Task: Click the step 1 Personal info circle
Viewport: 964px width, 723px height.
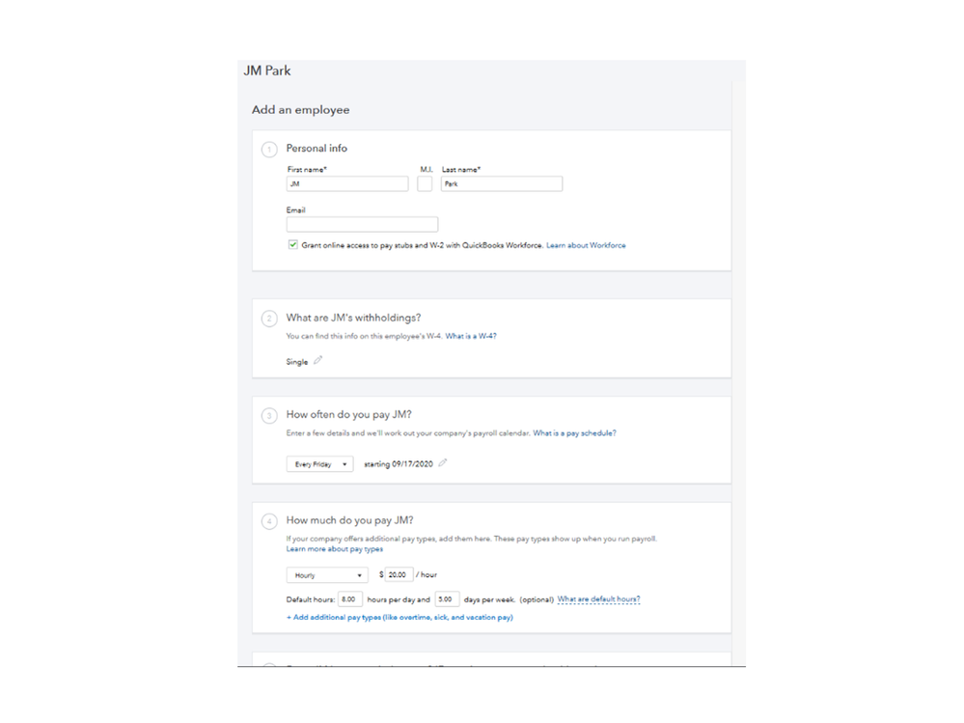Action: pyautogui.click(x=269, y=150)
